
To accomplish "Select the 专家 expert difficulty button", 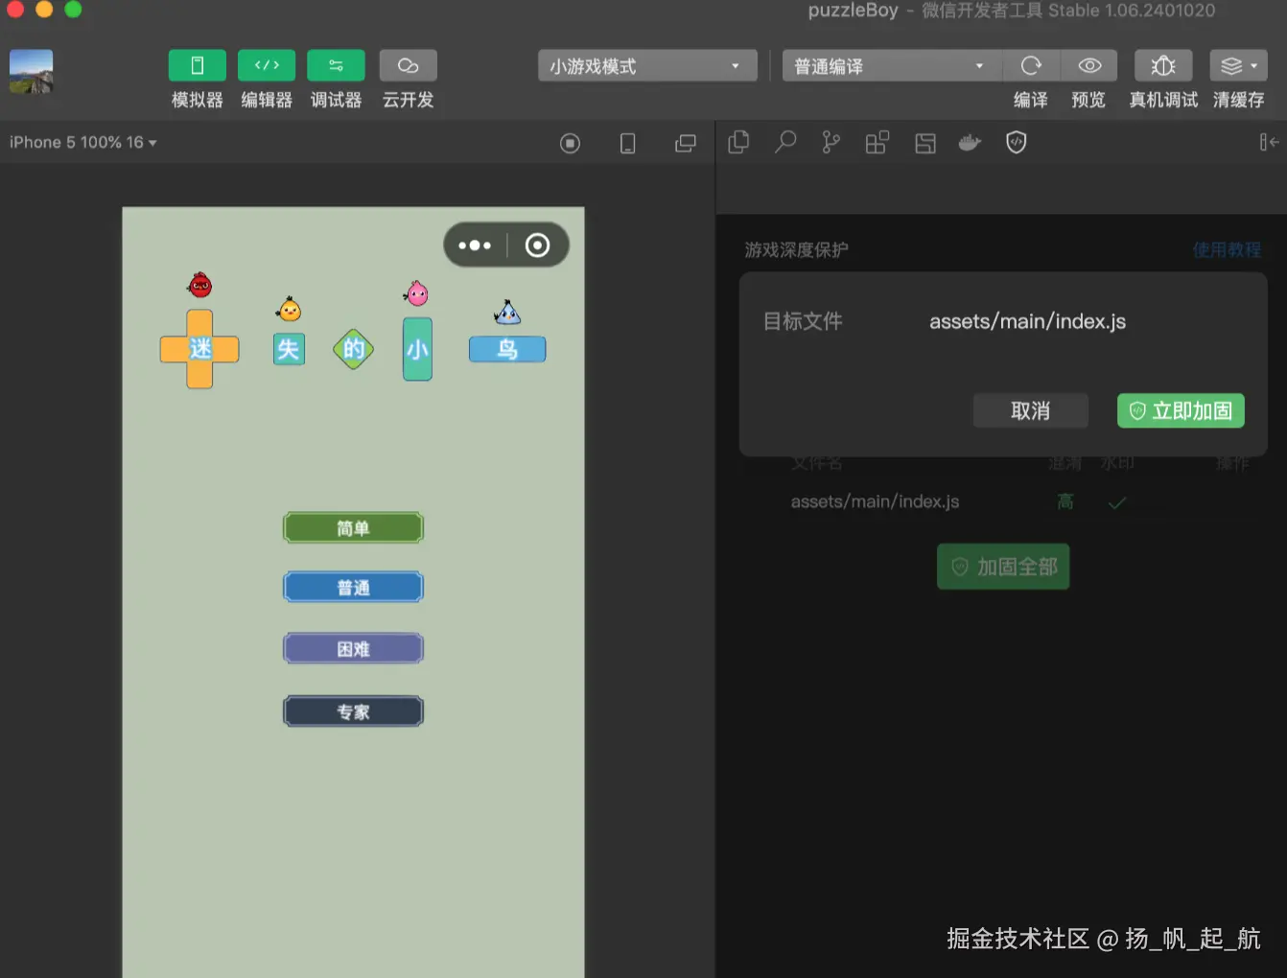I will coord(353,711).
